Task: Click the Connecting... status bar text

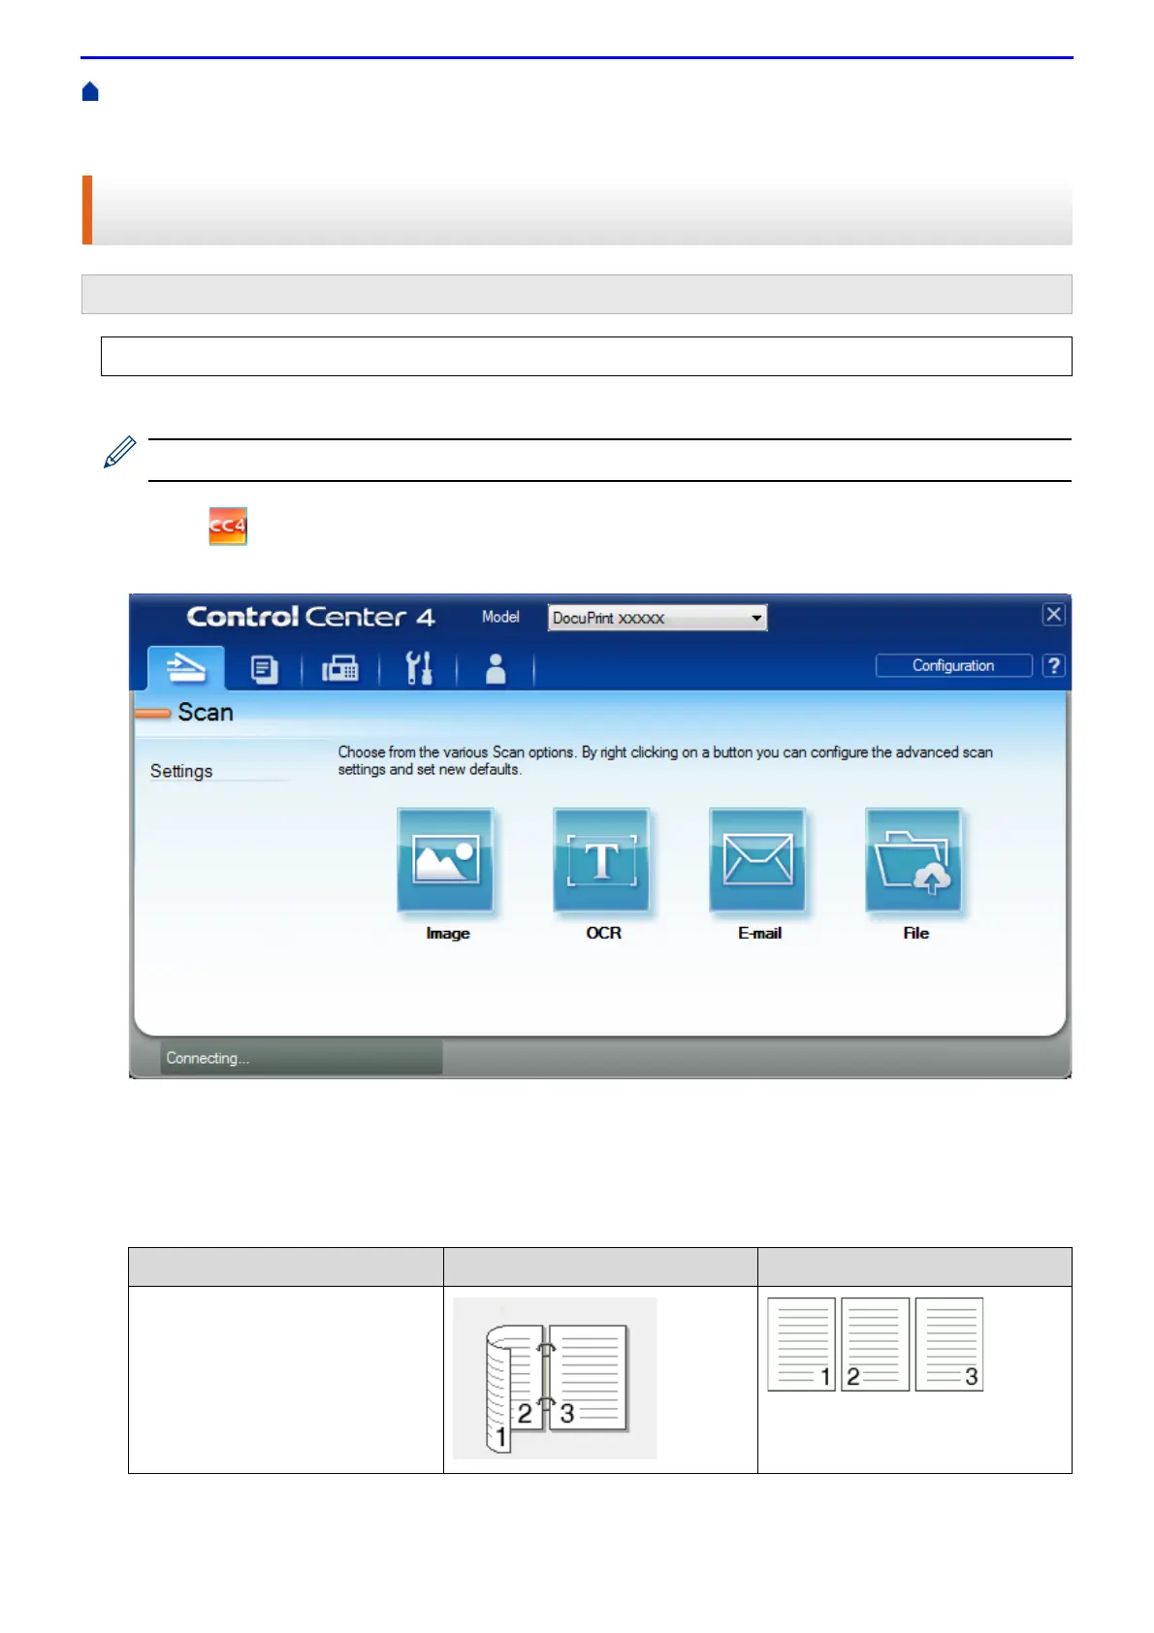Action: [208, 1058]
